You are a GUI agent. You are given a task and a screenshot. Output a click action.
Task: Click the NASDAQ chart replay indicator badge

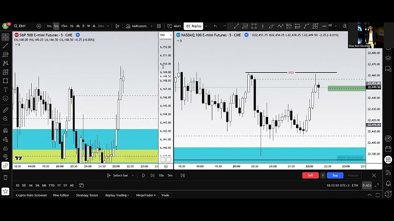(246, 35)
